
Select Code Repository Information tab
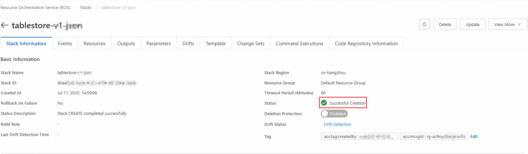point(366,44)
